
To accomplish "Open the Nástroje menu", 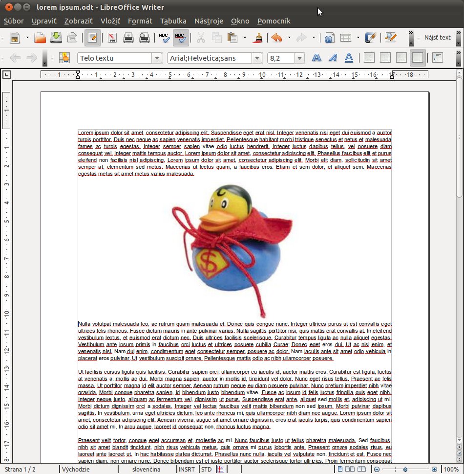I will coord(209,21).
